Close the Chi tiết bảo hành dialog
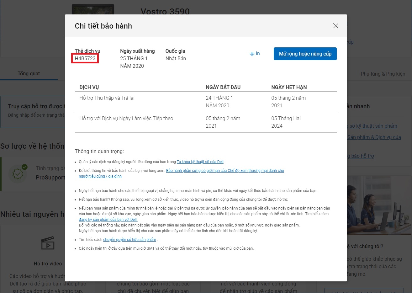 [x=335, y=26]
